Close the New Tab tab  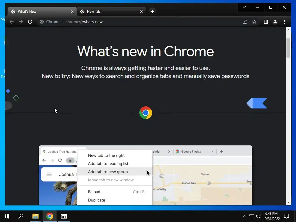[x=141, y=12]
